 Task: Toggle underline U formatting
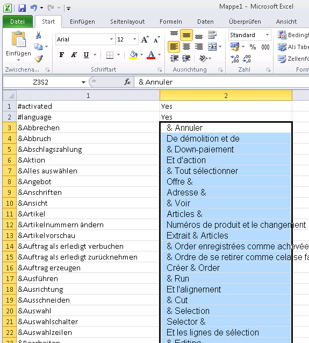coord(87,55)
